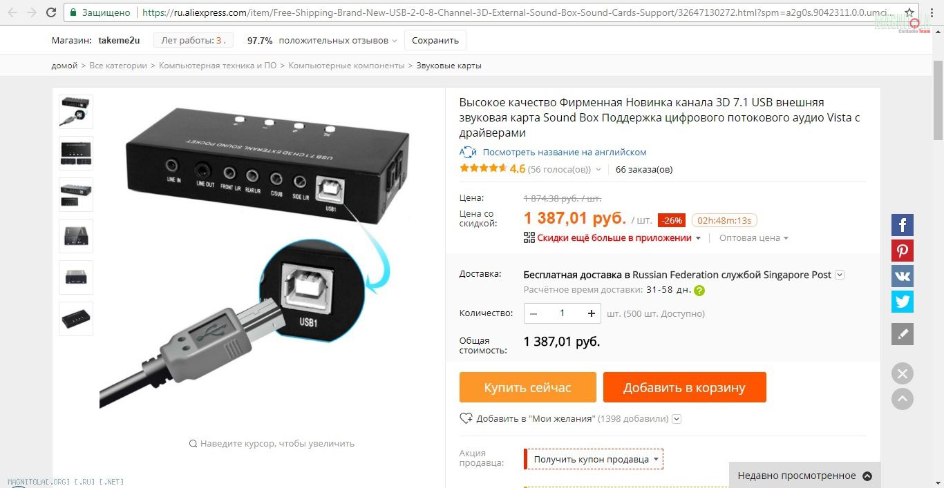Pin the product on Pinterest
The image size is (944, 488).
point(902,251)
